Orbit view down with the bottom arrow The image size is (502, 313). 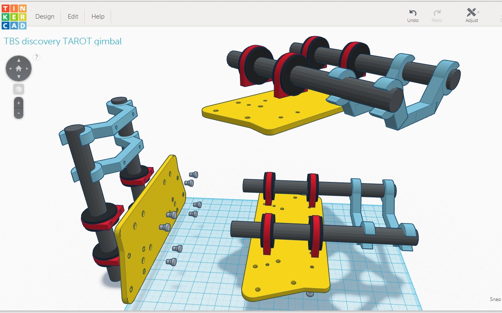coord(19,77)
